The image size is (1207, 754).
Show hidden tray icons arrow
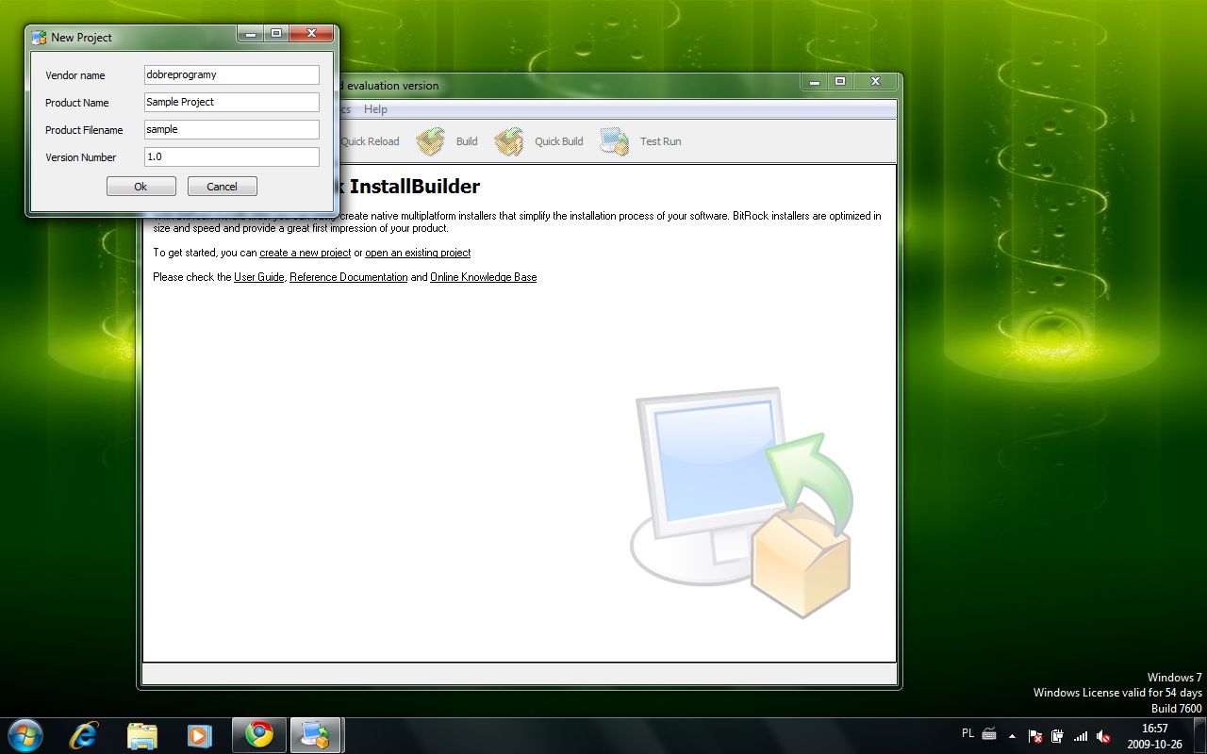click(x=1012, y=735)
